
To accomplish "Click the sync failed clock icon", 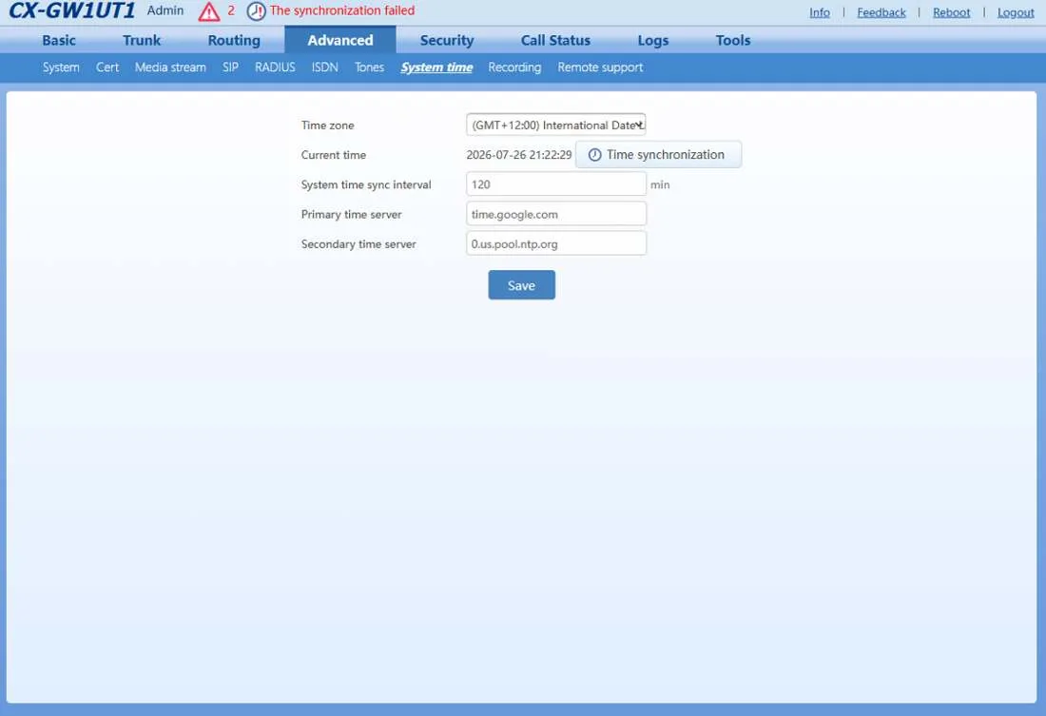I will pos(256,11).
